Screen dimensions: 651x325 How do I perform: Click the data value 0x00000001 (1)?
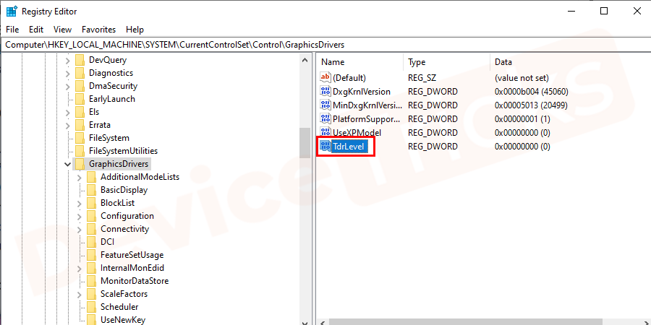[522, 119]
